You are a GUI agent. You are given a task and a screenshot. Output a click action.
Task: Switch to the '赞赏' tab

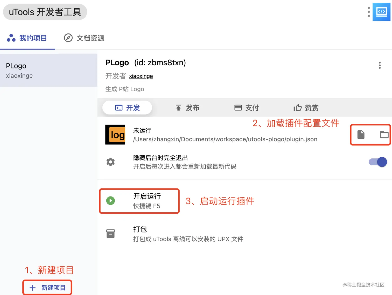(x=306, y=108)
